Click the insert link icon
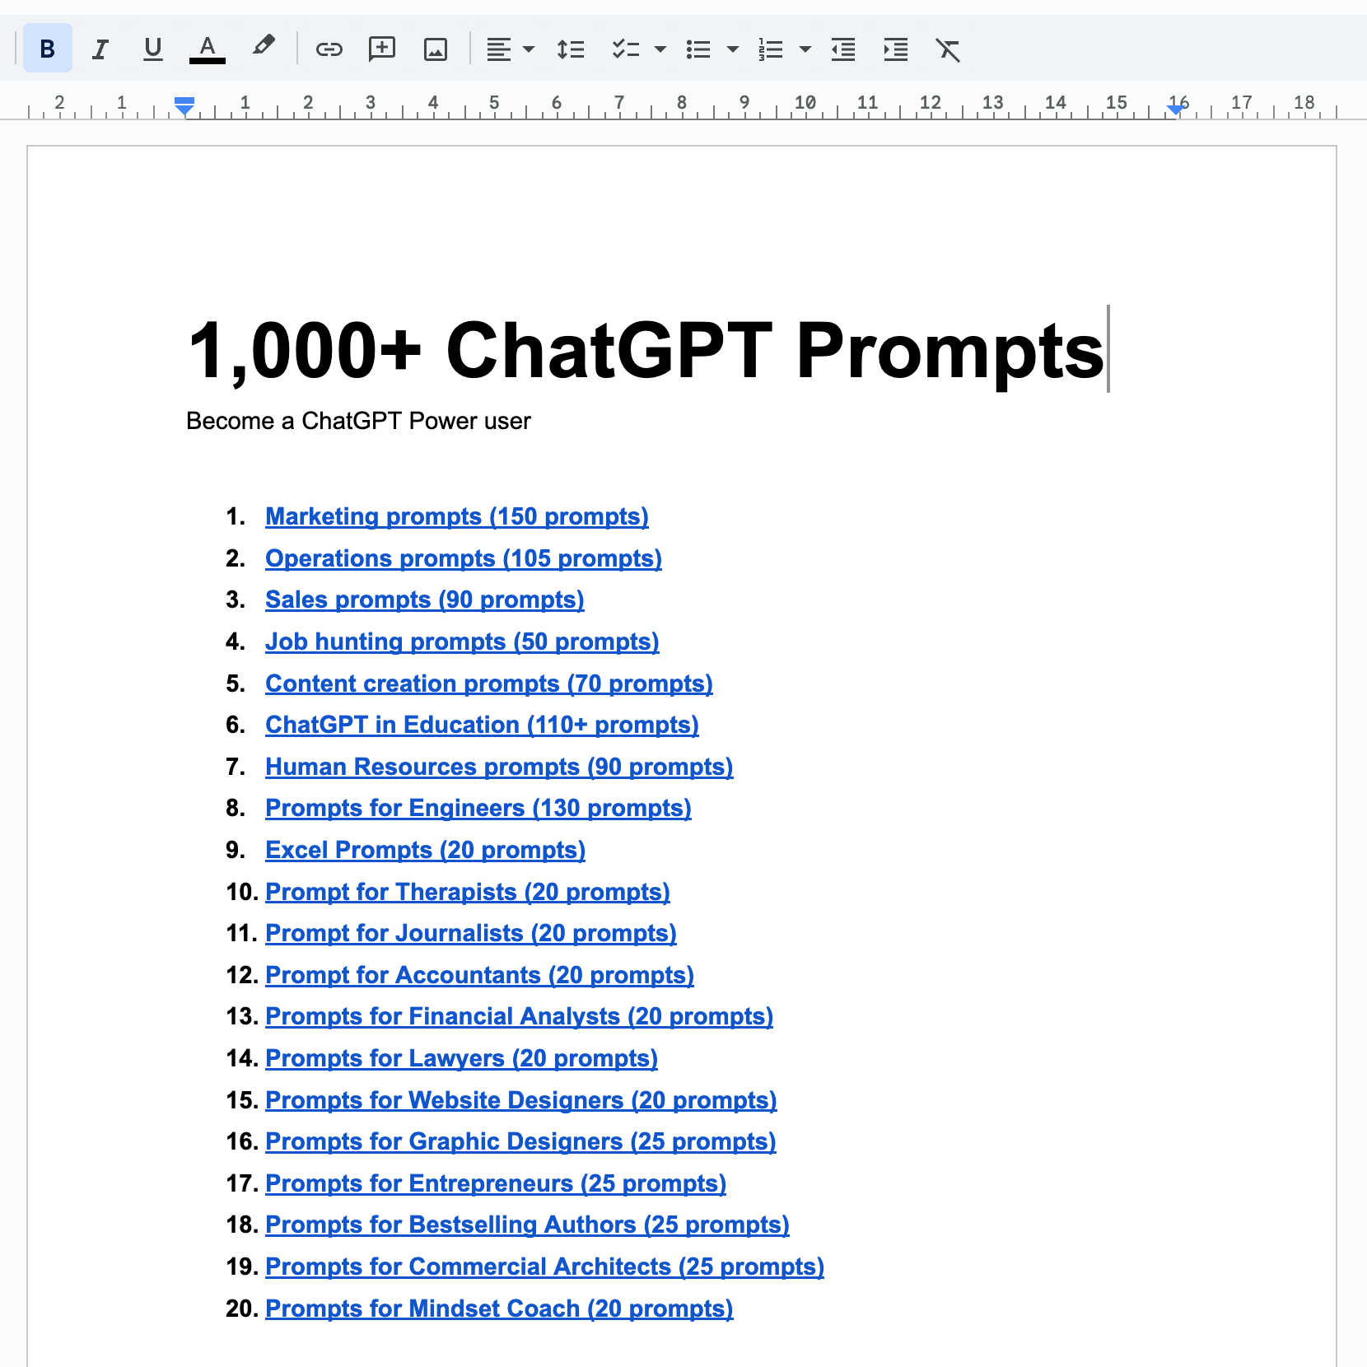 (329, 49)
